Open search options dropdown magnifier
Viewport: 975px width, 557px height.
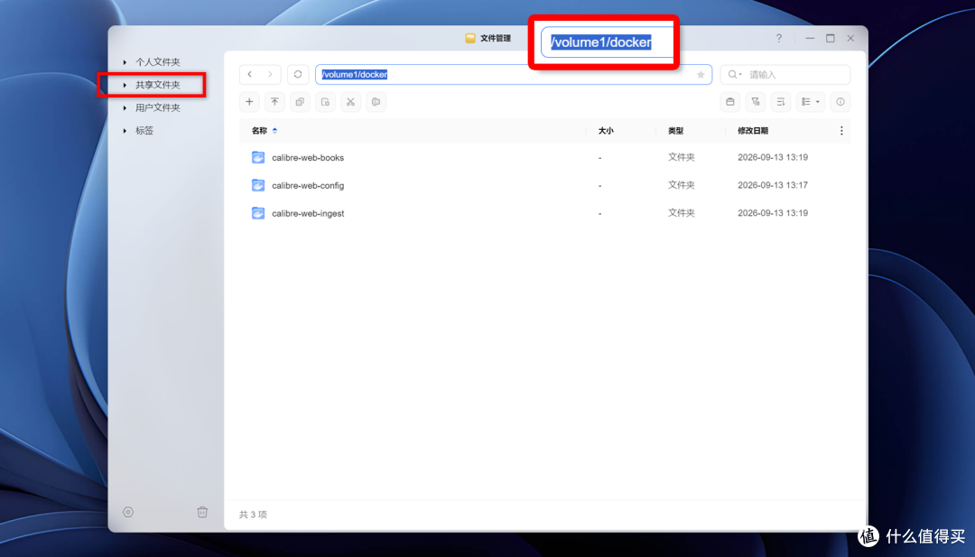(x=734, y=75)
